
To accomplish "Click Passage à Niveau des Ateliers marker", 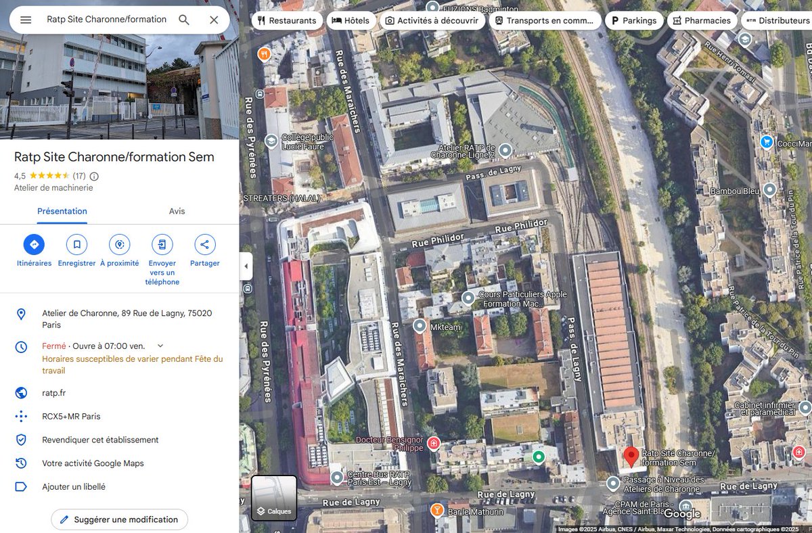I will click(613, 484).
